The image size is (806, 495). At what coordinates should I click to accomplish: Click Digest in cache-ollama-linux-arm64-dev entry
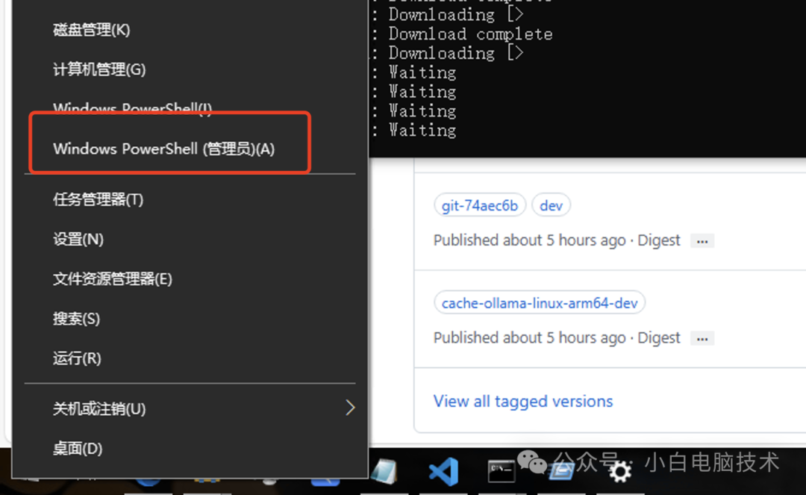658,337
